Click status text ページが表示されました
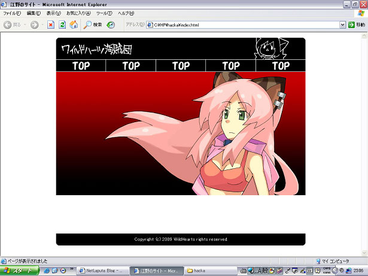The width and height of the screenshot is (368, 276). click(28, 261)
